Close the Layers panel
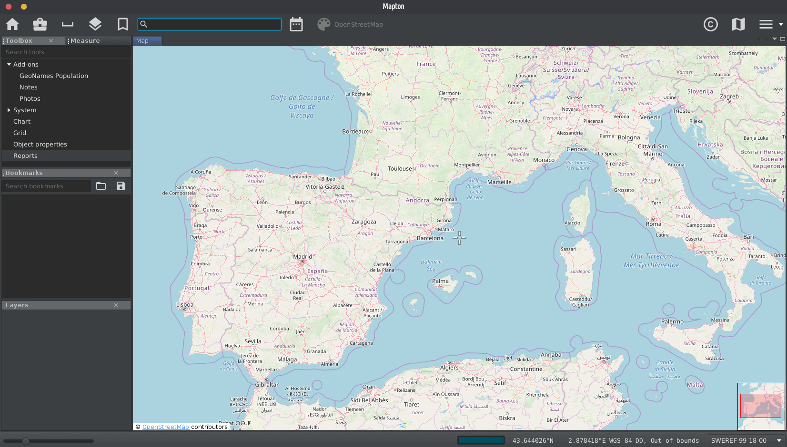Viewport: 787px width, 447px height. (x=116, y=305)
